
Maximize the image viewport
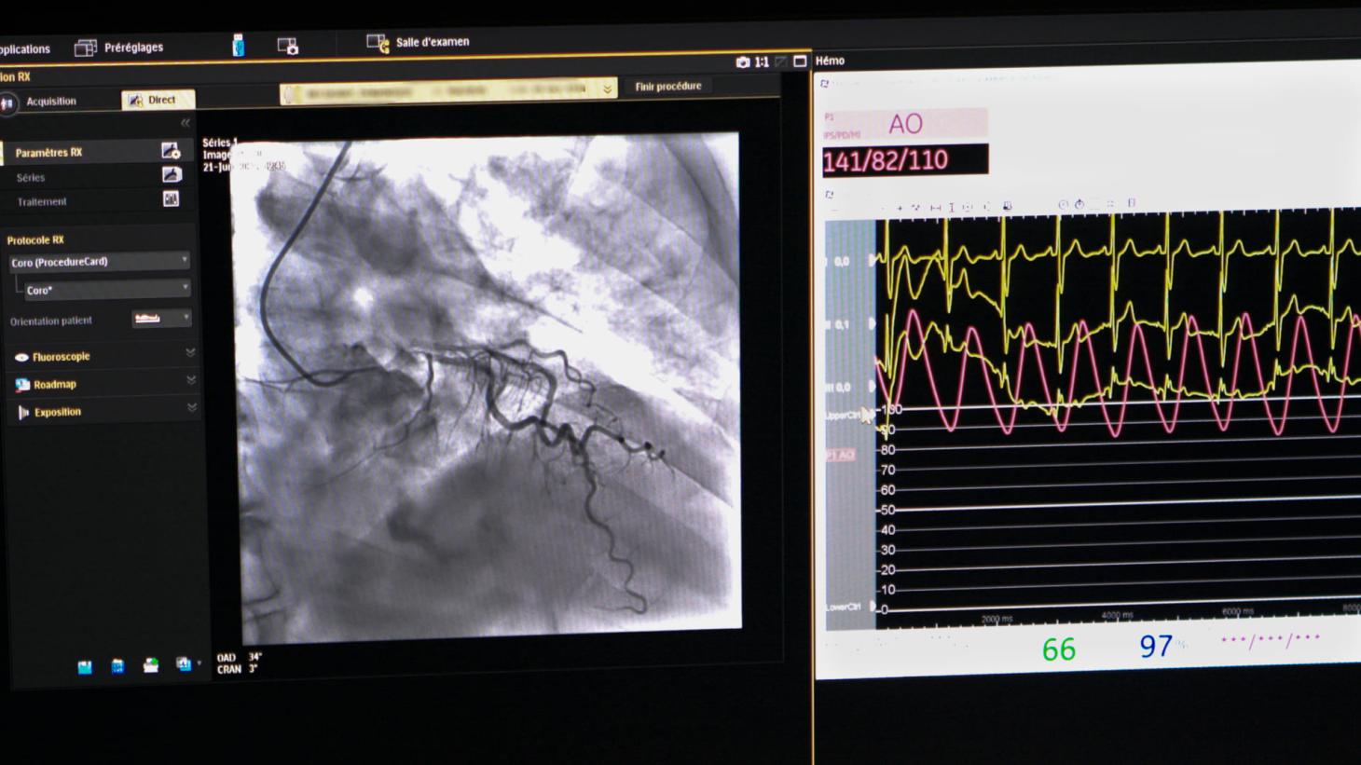pyautogui.click(x=800, y=61)
